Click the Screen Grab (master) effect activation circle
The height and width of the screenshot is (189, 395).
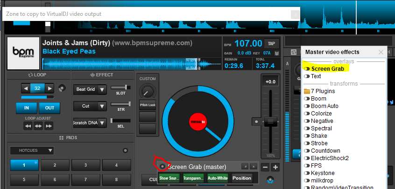pyautogui.click(x=162, y=167)
